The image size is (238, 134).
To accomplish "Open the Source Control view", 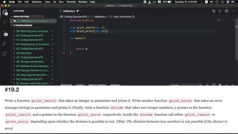I will pyautogui.click(x=5, y=33).
